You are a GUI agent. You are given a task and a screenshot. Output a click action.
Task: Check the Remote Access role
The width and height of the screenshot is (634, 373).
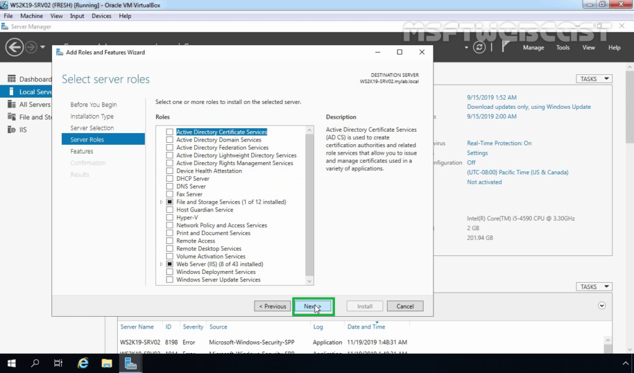coord(170,241)
